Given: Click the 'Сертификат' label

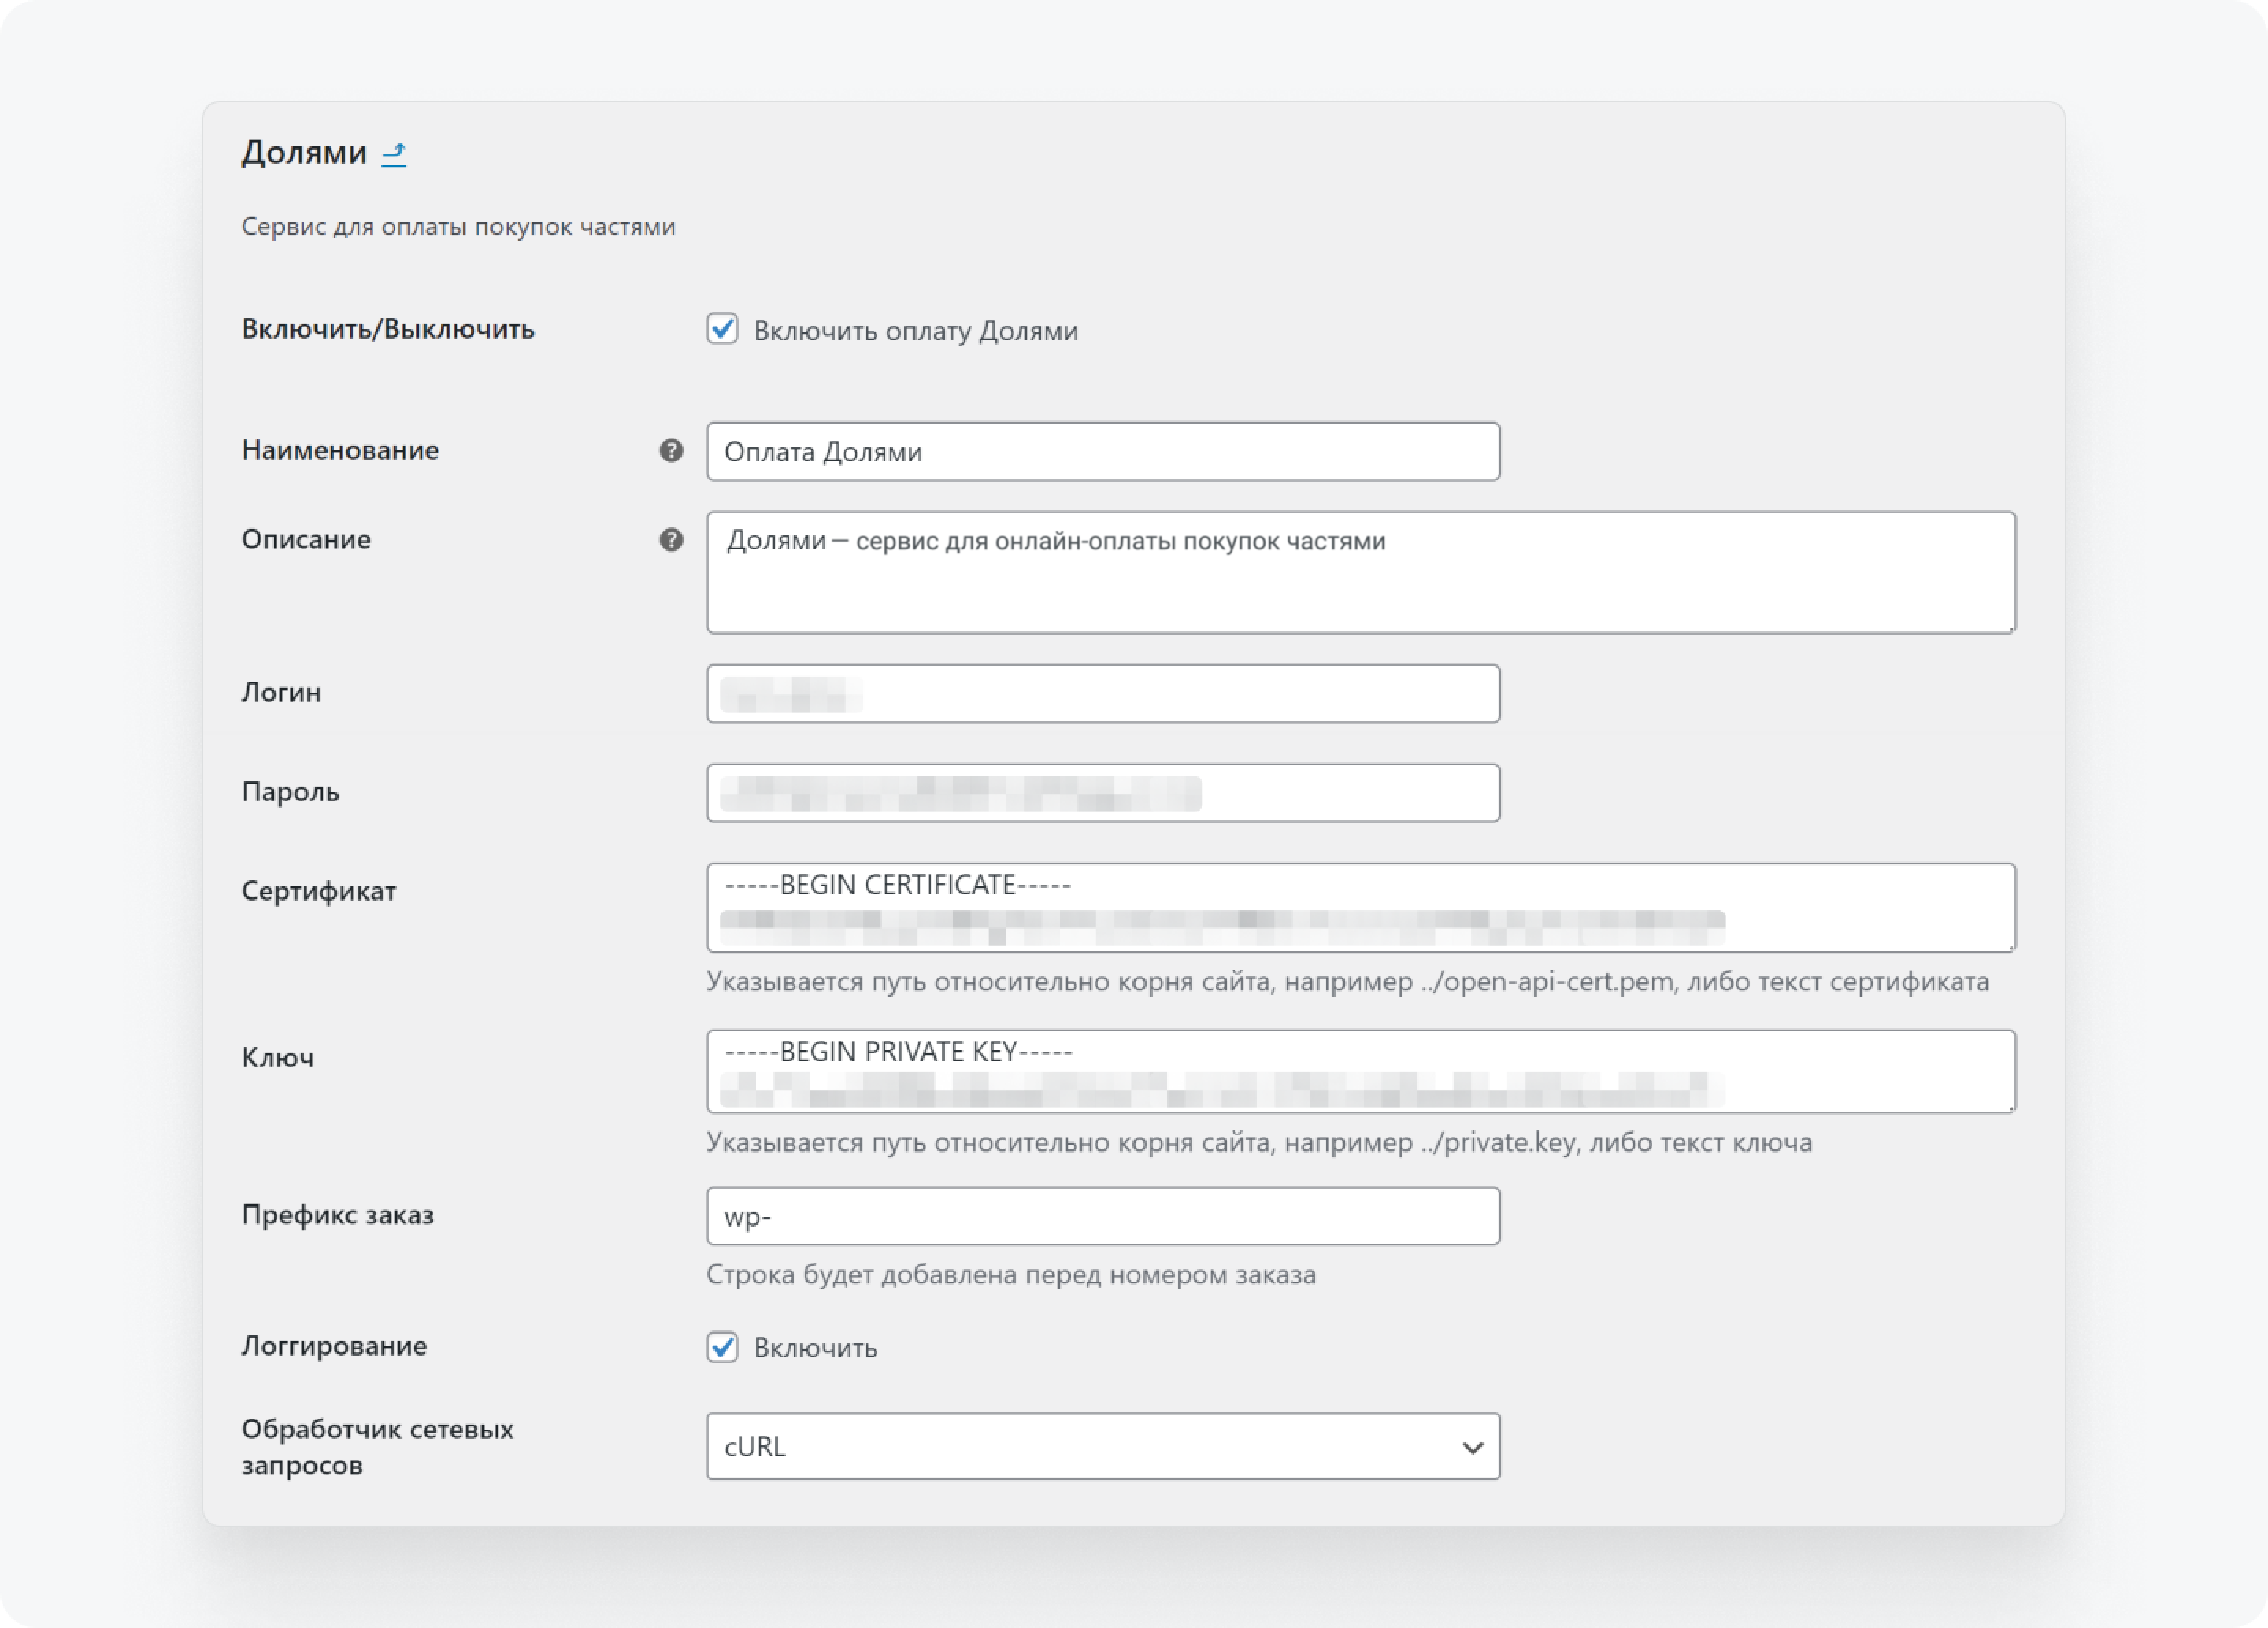Looking at the screenshot, I should pyautogui.click(x=319, y=891).
